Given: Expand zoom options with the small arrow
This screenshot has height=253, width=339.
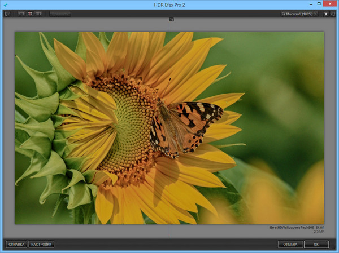Looking at the screenshot, I should [316, 14].
